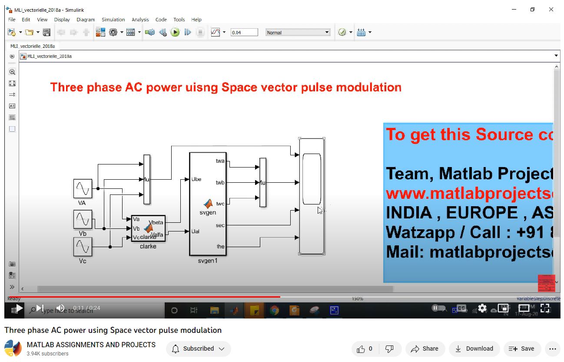
Task: Open the Model Explorer icon
Action: tap(131, 32)
